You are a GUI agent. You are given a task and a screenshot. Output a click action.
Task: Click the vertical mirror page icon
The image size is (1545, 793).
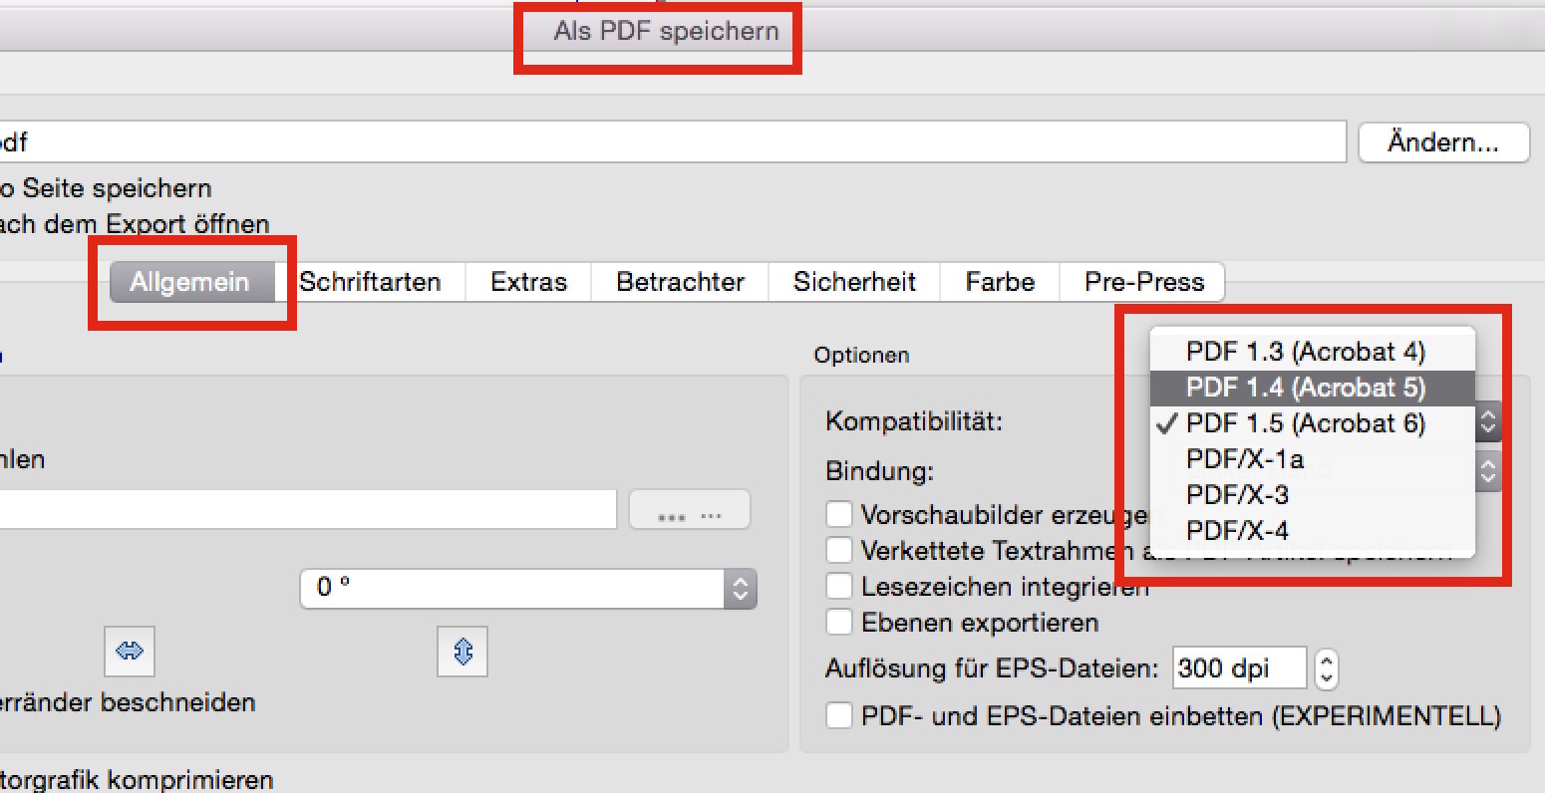[463, 652]
